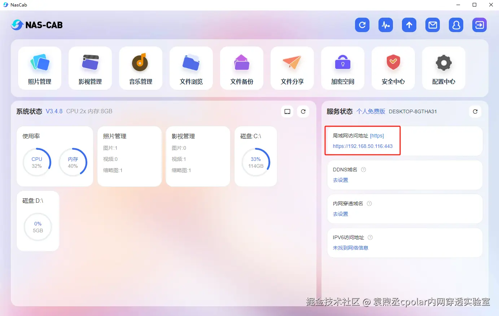Viewport: 499px width, 316px height.
Task: Click 去设置 under DDNS域名
Action: coord(341,180)
